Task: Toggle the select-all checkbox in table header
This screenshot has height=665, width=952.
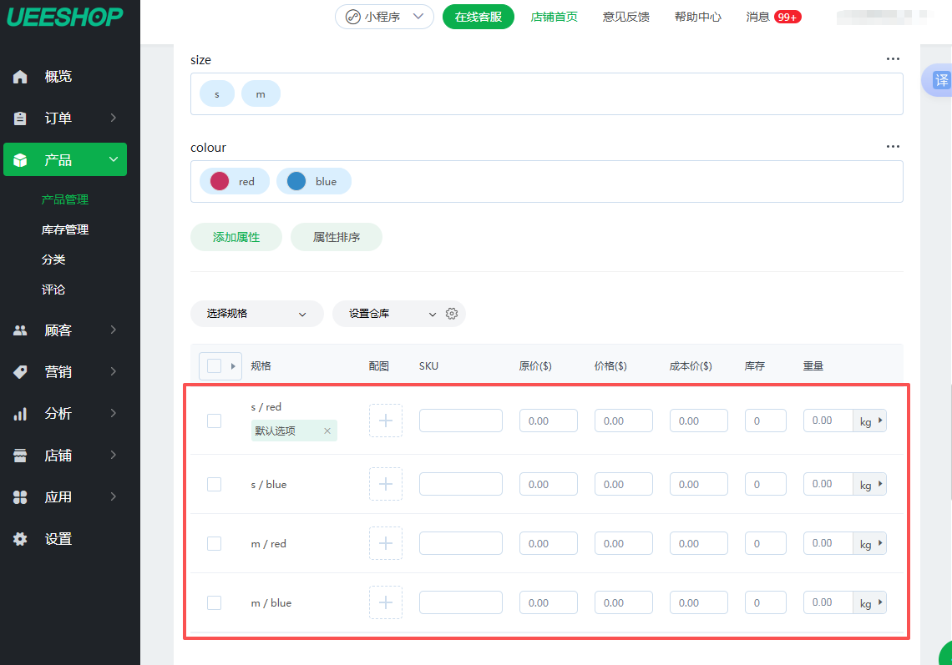Action: [x=214, y=365]
